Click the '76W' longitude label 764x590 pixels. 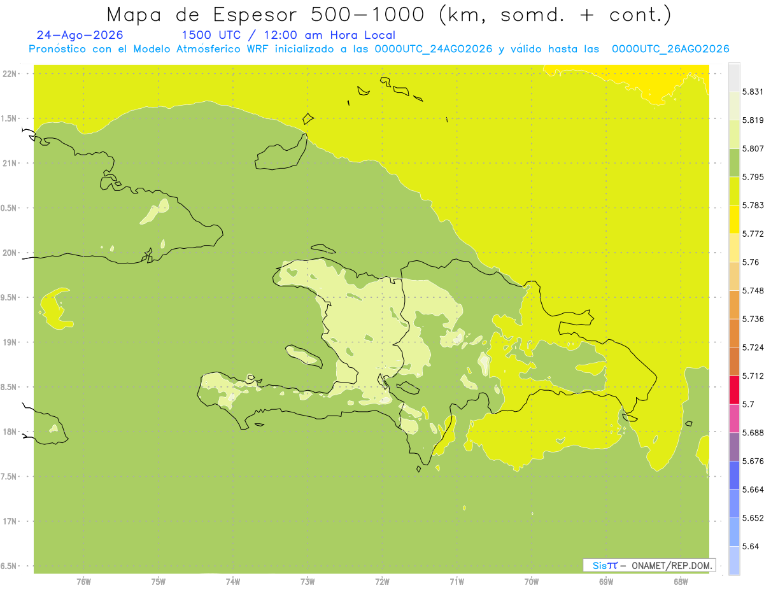tap(83, 582)
